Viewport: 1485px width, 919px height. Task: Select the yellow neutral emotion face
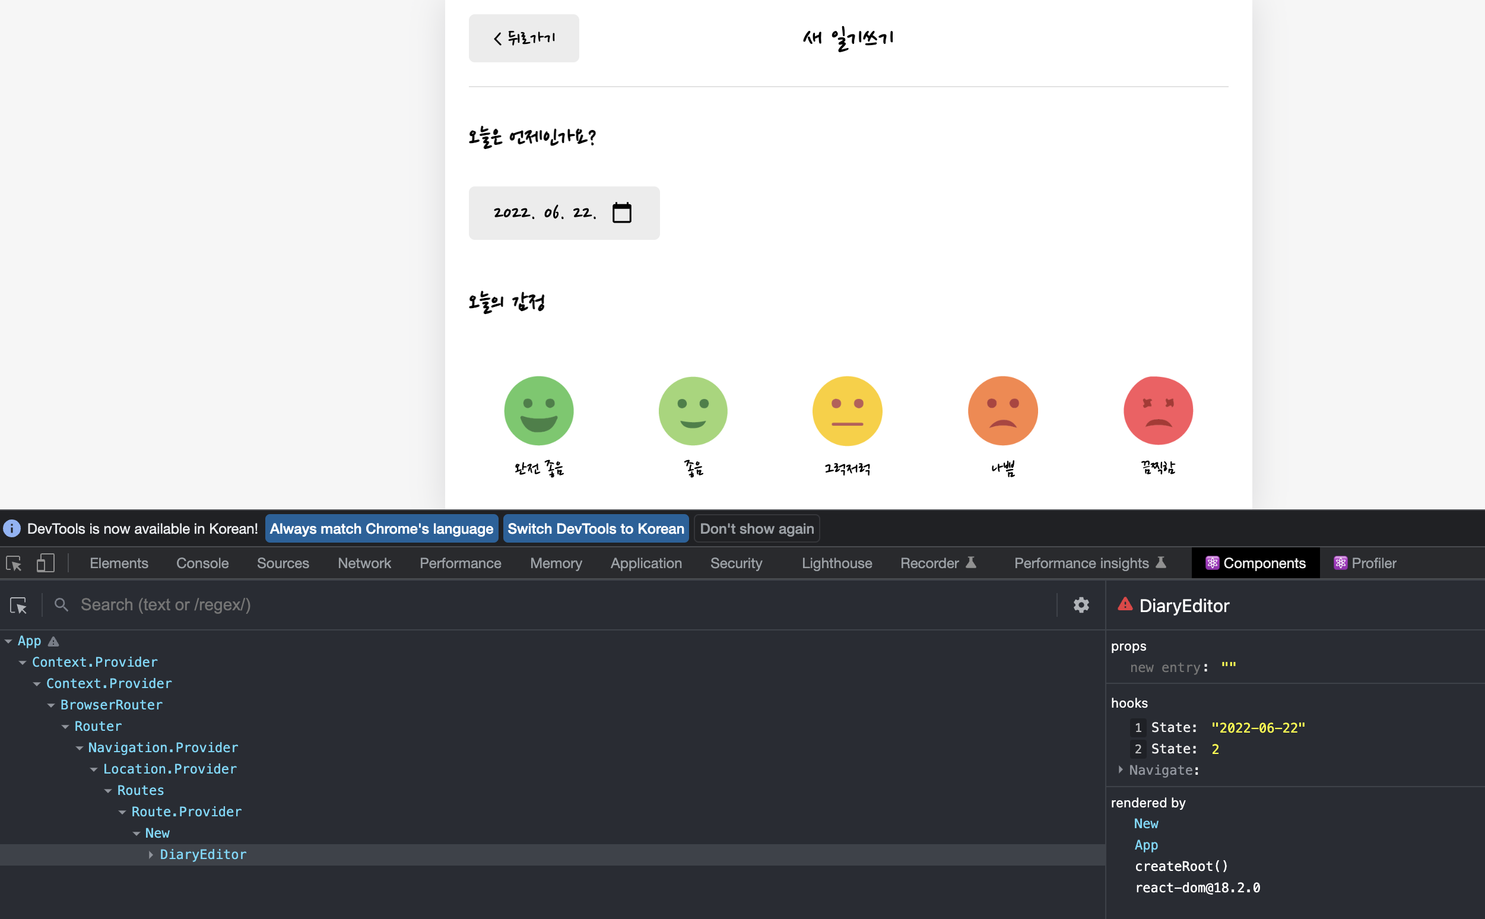click(847, 411)
